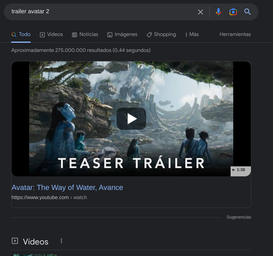Screen dimensions: 273x256
Task: Submit search with the magnifying glass icon
Action: tap(247, 12)
